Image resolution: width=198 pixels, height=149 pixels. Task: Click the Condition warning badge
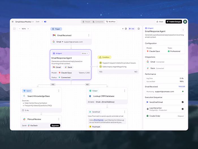104,57
